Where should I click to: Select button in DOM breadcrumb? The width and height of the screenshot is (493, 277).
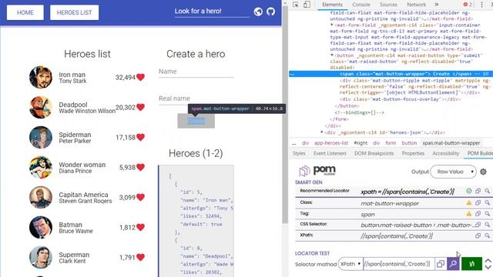[x=409, y=143]
